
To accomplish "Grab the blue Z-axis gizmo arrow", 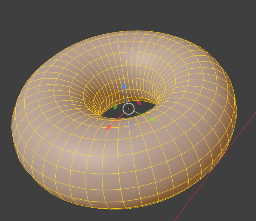I will point(124,86).
